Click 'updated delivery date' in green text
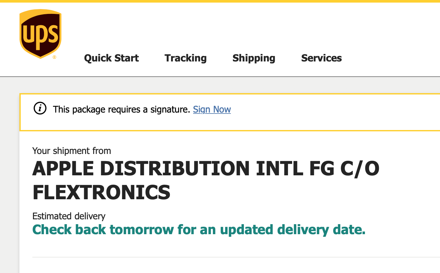The image size is (440, 273). 292,230
